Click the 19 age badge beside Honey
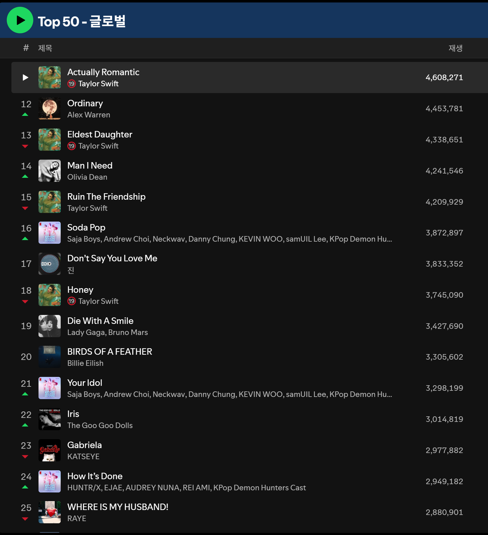 click(71, 301)
